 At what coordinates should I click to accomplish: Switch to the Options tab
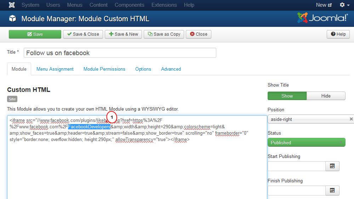pos(143,69)
